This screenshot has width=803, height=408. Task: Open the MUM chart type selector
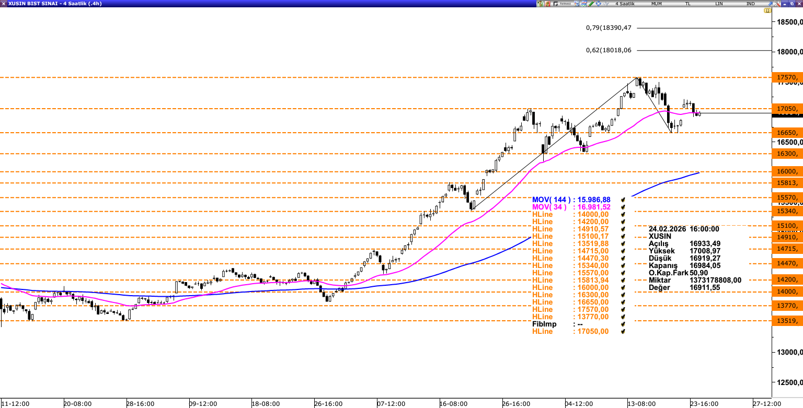pyautogui.click(x=656, y=4)
